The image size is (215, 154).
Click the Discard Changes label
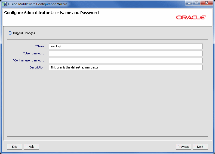click(24, 33)
